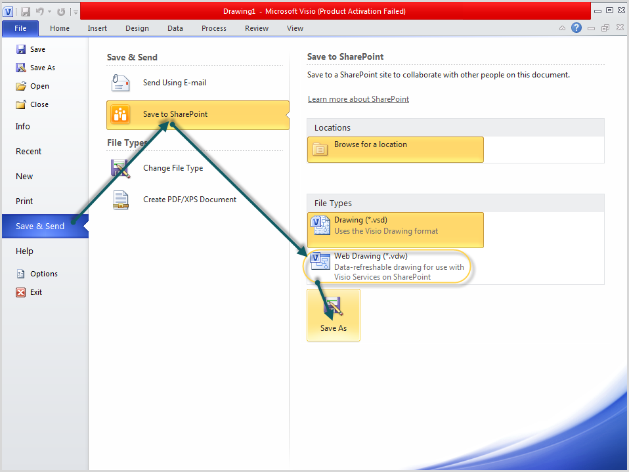Viewport: 629px width, 472px height.
Task: Click the Browse for a location folder icon
Action: tap(320, 149)
